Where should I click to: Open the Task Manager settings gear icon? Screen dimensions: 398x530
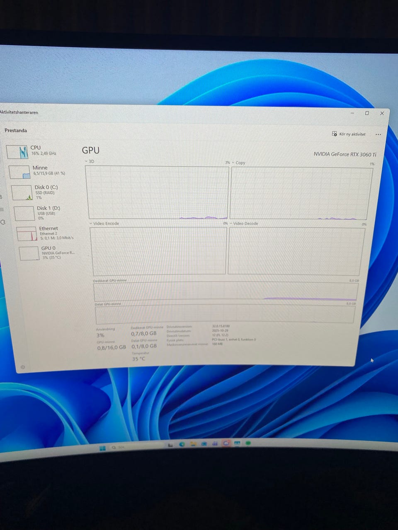pos(23,367)
